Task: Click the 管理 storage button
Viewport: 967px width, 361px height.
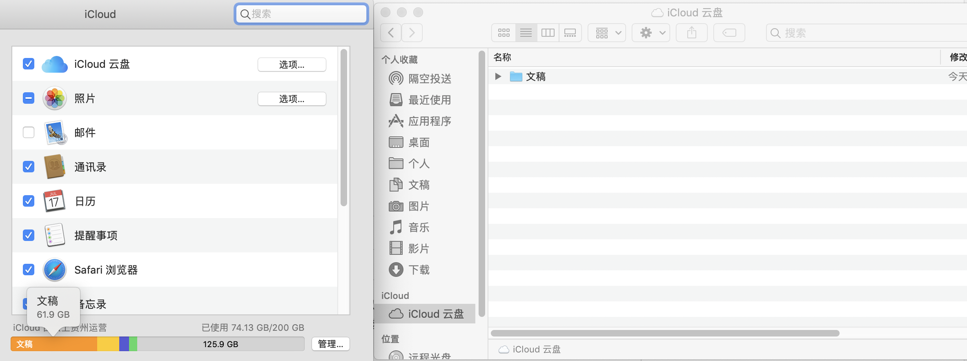Action: (x=330, y=344)
